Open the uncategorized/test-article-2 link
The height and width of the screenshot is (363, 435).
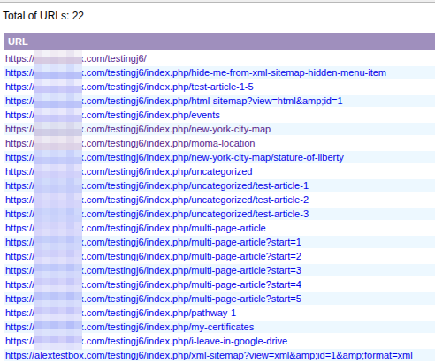click(x=156, y=200)
